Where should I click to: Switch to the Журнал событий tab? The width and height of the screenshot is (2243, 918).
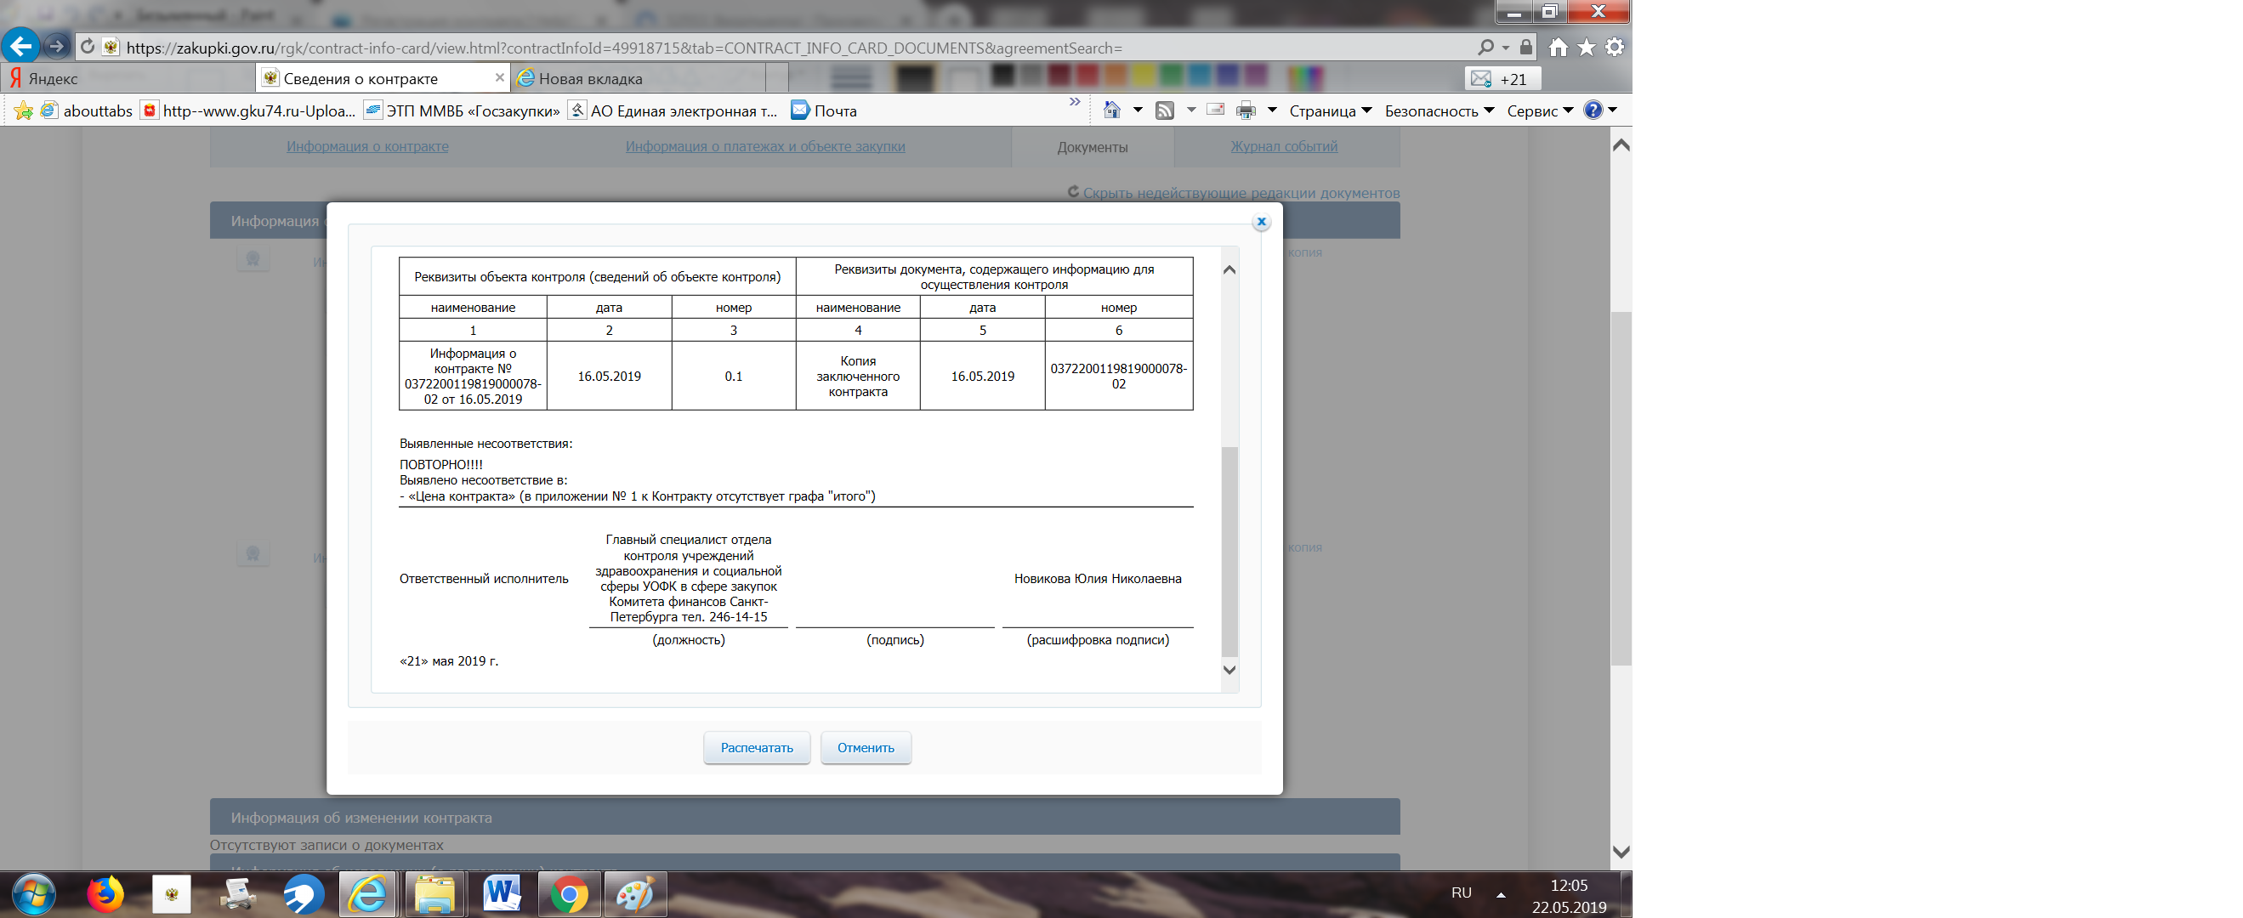click(1283, 146)
